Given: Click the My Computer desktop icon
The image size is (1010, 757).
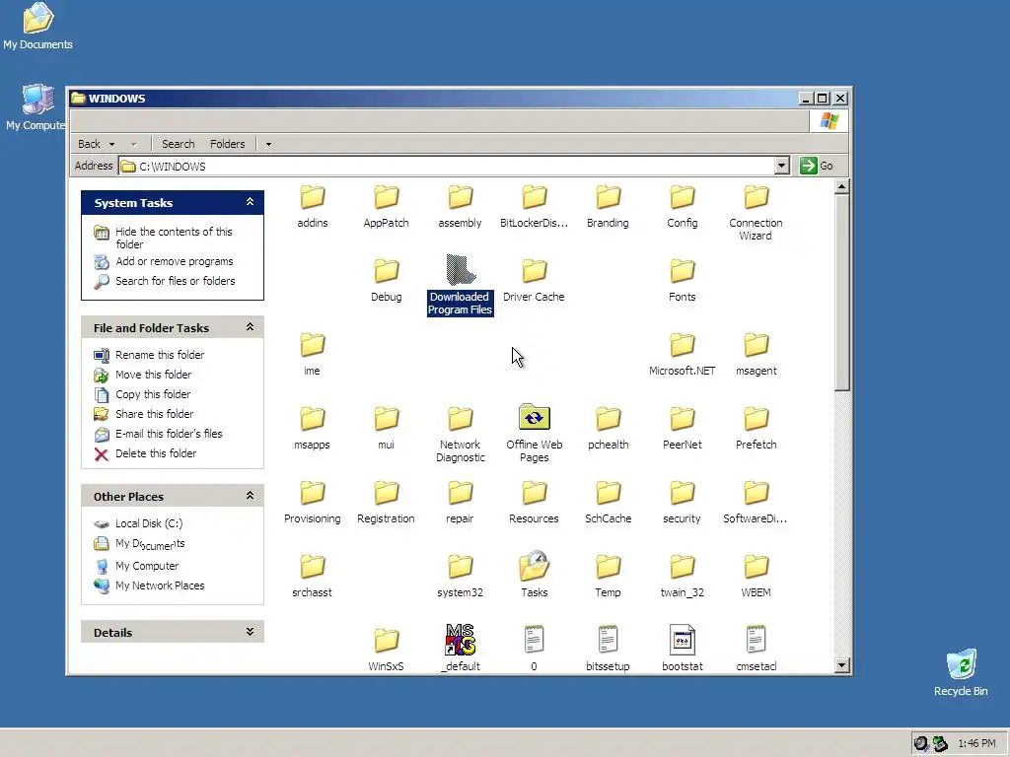Looking at the screenshot, I should [38, 100].
